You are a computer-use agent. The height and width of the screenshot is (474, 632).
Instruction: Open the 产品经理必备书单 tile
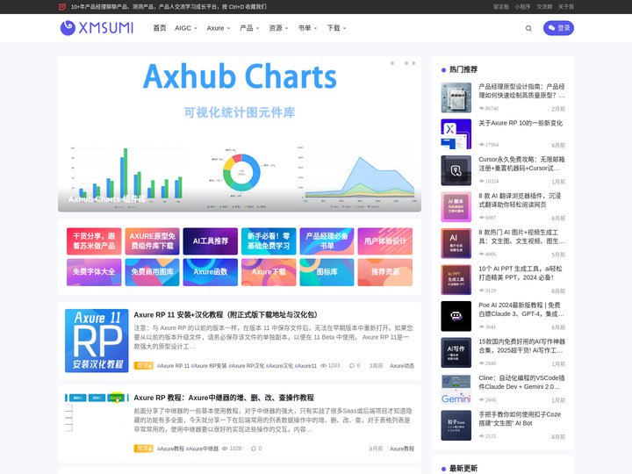pos(327,241)
